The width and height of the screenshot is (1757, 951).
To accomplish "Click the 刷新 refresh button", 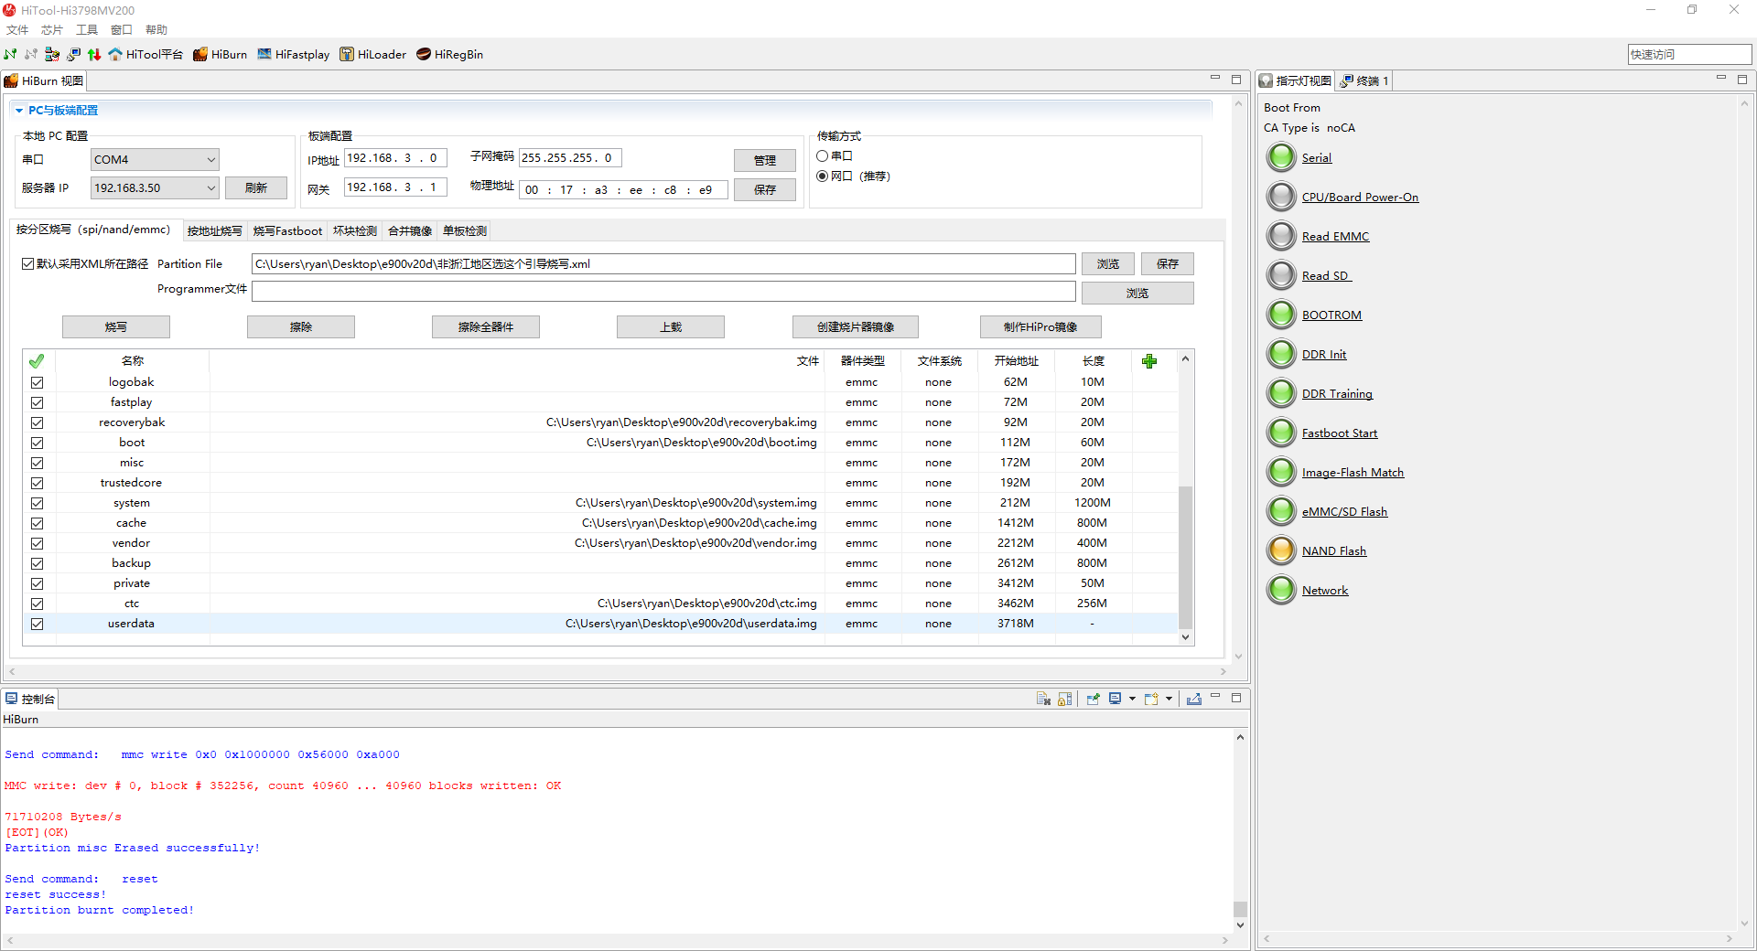I will click(256, 188).
